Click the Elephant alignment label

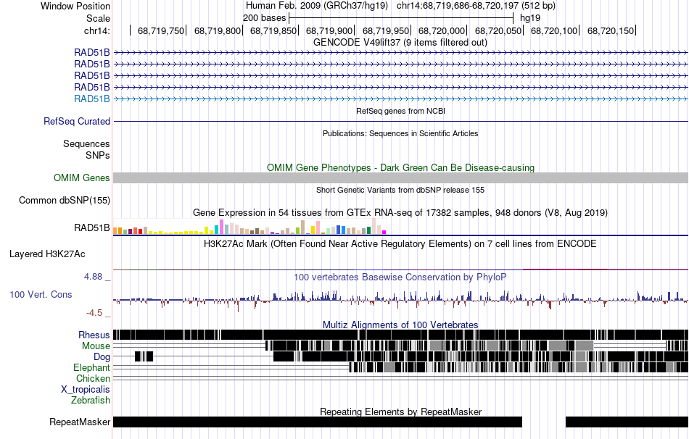(91, 368)
